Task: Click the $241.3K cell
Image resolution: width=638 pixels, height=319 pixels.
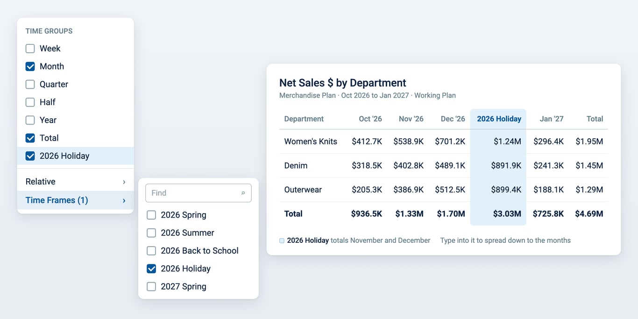Action: 548,165
